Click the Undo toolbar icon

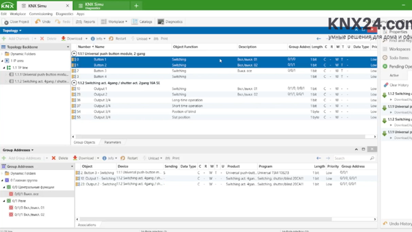tap(38, 22)
